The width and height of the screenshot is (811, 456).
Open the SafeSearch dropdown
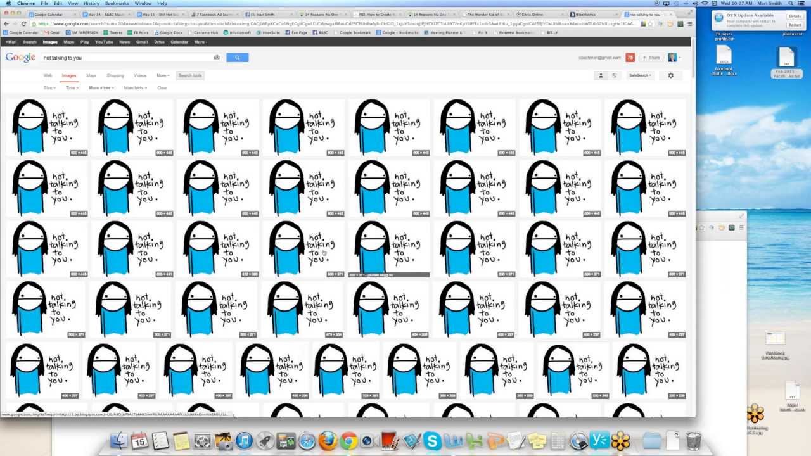(640, 75)
